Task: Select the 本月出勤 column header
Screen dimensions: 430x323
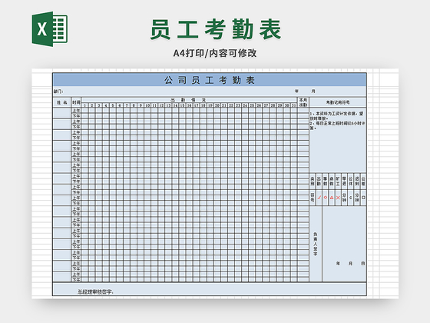Action: click(303, 102)
